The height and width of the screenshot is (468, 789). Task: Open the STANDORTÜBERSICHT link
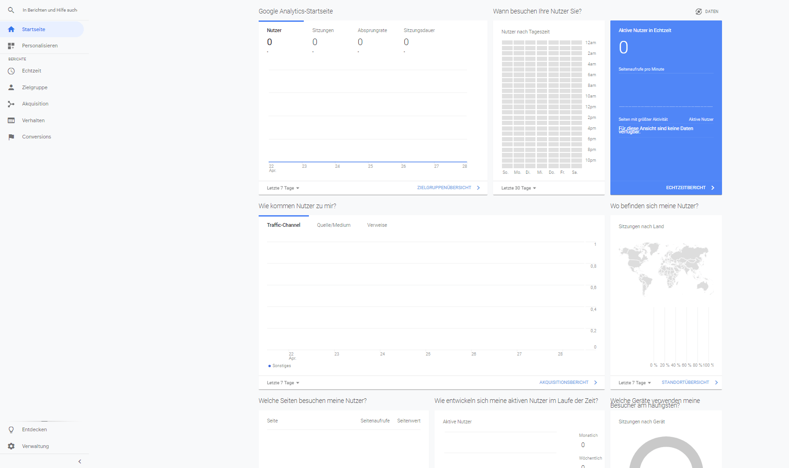click(685, 382)
